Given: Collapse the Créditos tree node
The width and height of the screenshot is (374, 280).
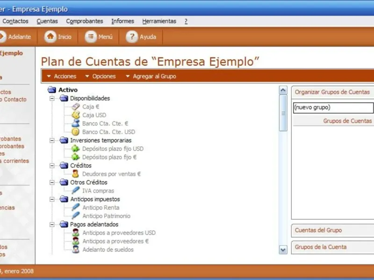Looking at the screenshot, I should [52, 166].
